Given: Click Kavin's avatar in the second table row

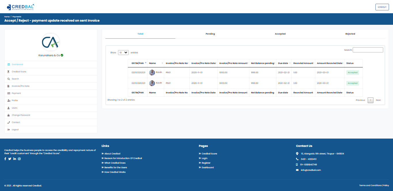Looking at the screenshot, I should (152, 83).
